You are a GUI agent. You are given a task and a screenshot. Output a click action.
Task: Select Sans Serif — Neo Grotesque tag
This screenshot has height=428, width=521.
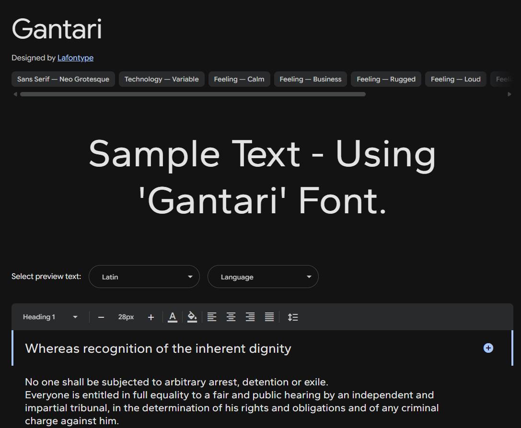pos(63,79)
